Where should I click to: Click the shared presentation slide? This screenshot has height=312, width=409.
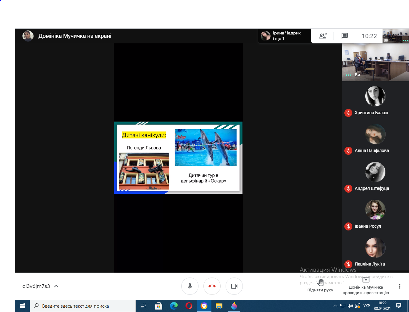point(178,158)
